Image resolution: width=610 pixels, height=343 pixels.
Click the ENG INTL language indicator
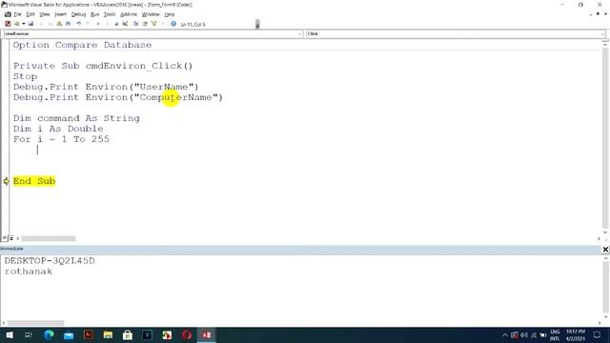[555, 335]
